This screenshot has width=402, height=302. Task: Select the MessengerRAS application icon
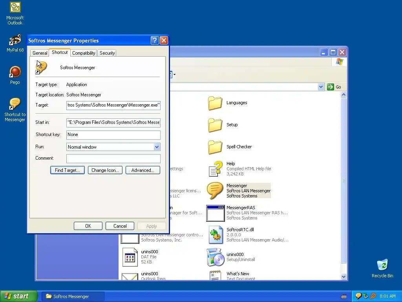point(216,213)
